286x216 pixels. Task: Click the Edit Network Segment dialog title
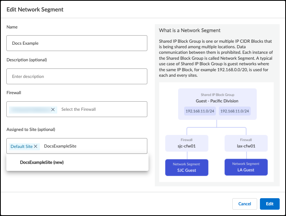coord(35,9)
